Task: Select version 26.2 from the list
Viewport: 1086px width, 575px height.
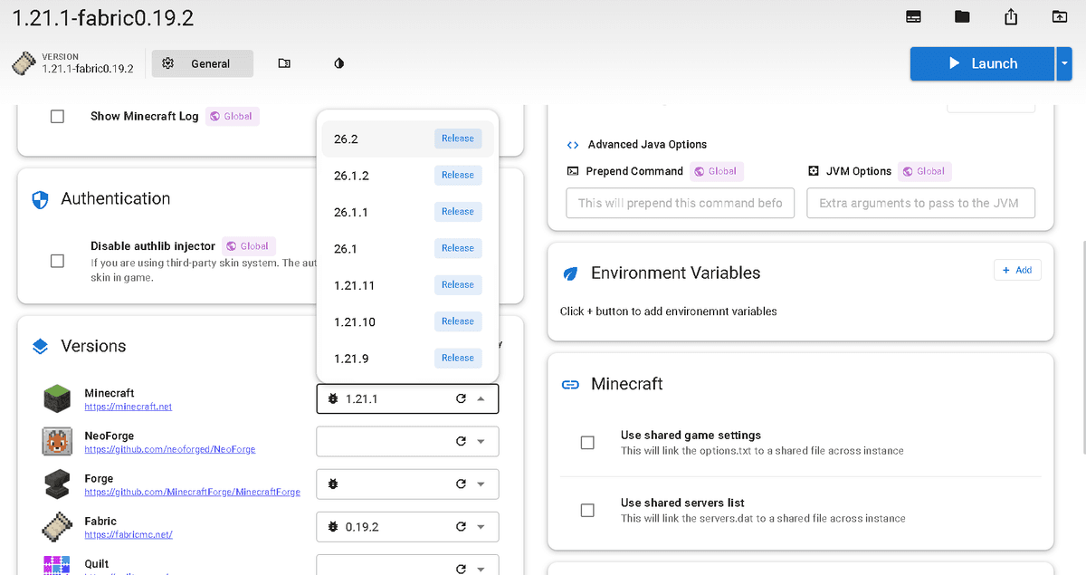Action: coord(407,139)
